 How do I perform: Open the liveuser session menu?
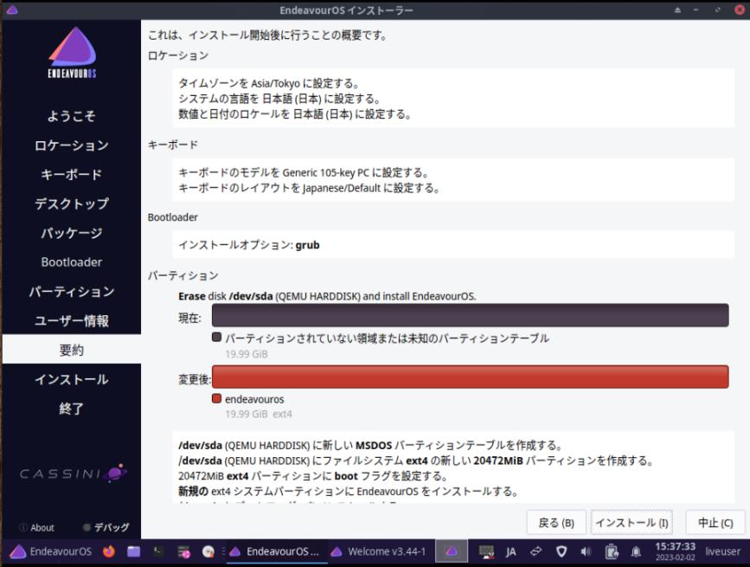(722, 551)
